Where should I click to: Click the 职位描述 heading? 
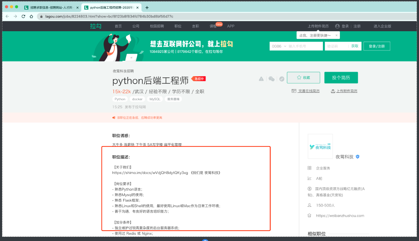(121, 157)
